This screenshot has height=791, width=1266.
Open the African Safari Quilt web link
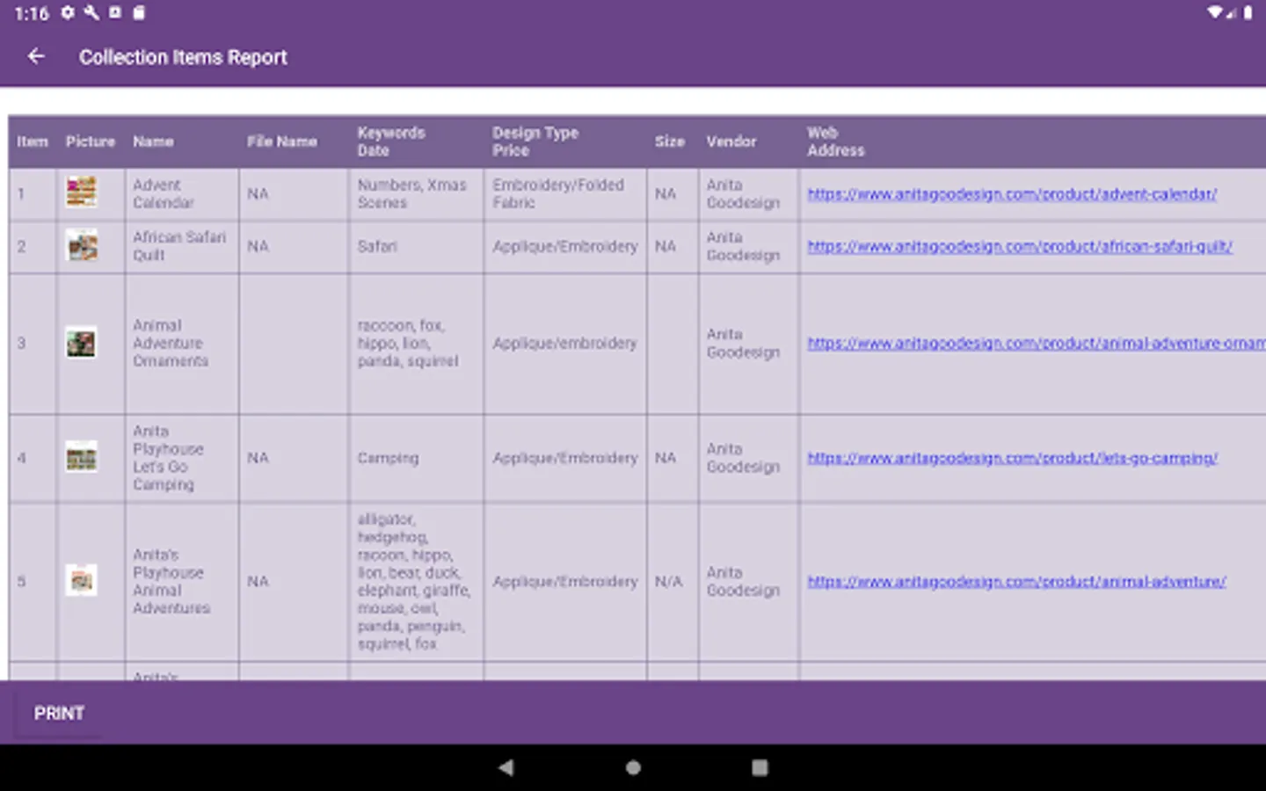1020,247
